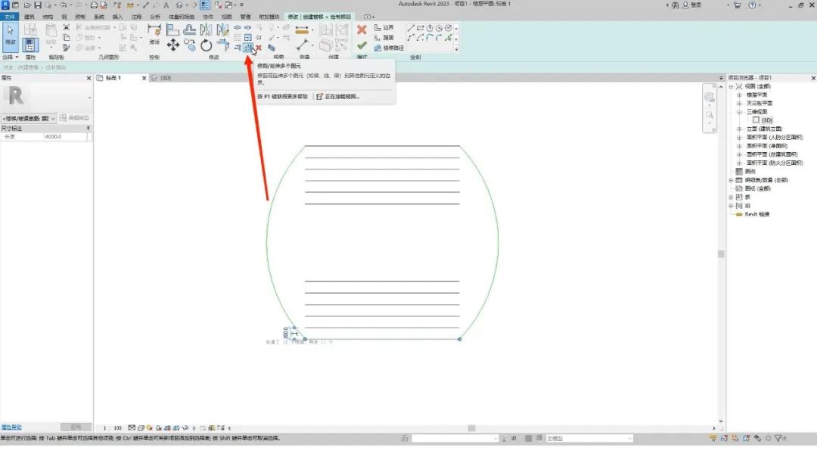The image size is (817, 460).
Task: Expand the draw gallery more arrow
Action: (456, 49)
